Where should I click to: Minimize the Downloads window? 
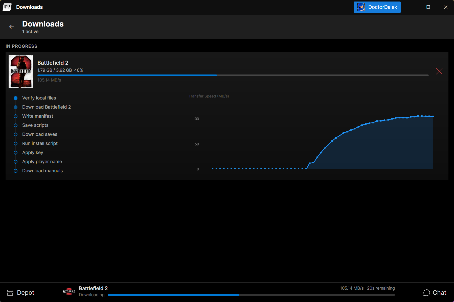pos(411,7)
